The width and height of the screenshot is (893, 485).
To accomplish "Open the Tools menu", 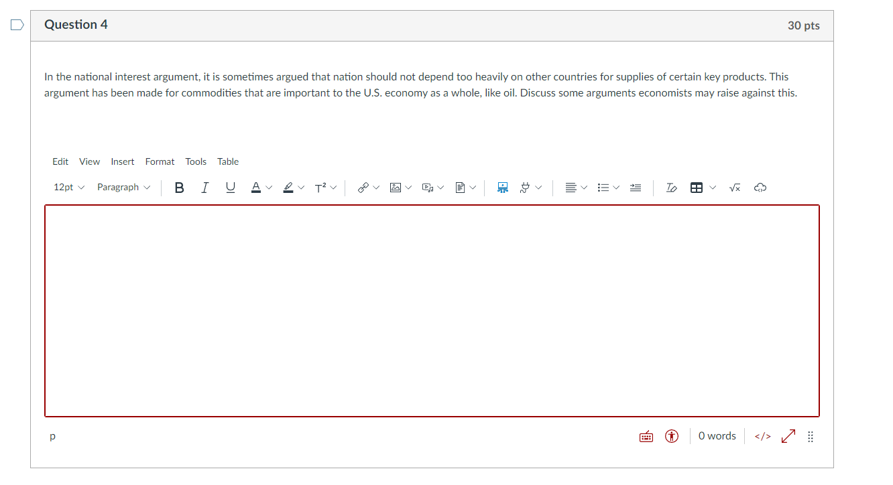I will (x=196, y=161).
